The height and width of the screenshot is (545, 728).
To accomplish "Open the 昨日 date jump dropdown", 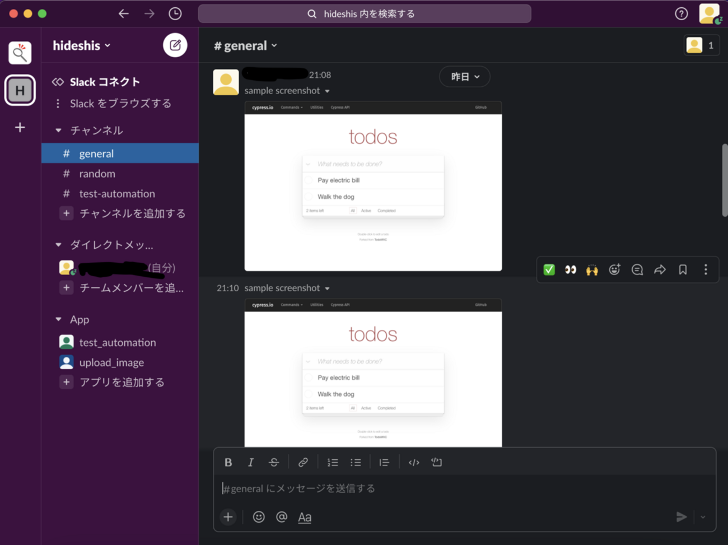I will click(465, 77).
